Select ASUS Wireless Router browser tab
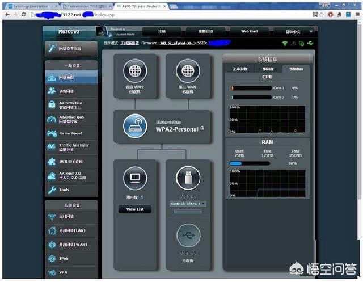The height and width of the screenshot is (282, 363). 141,6
